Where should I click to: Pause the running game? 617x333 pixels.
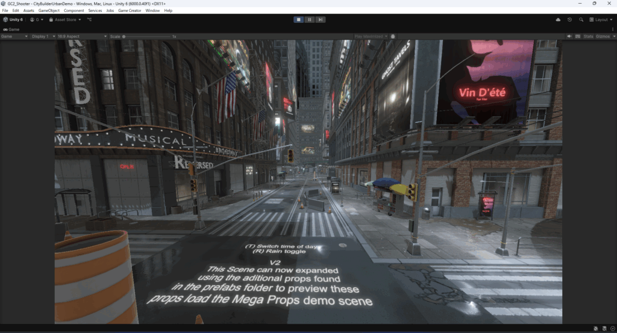click(x=310, y=19)
